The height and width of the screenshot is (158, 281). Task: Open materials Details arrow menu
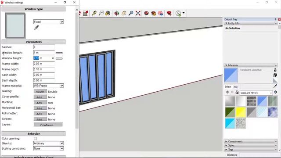[x=276, y=92]
